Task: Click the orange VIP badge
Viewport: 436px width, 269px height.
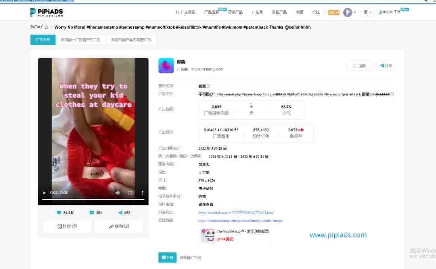Action: click(x=334, y=12)
